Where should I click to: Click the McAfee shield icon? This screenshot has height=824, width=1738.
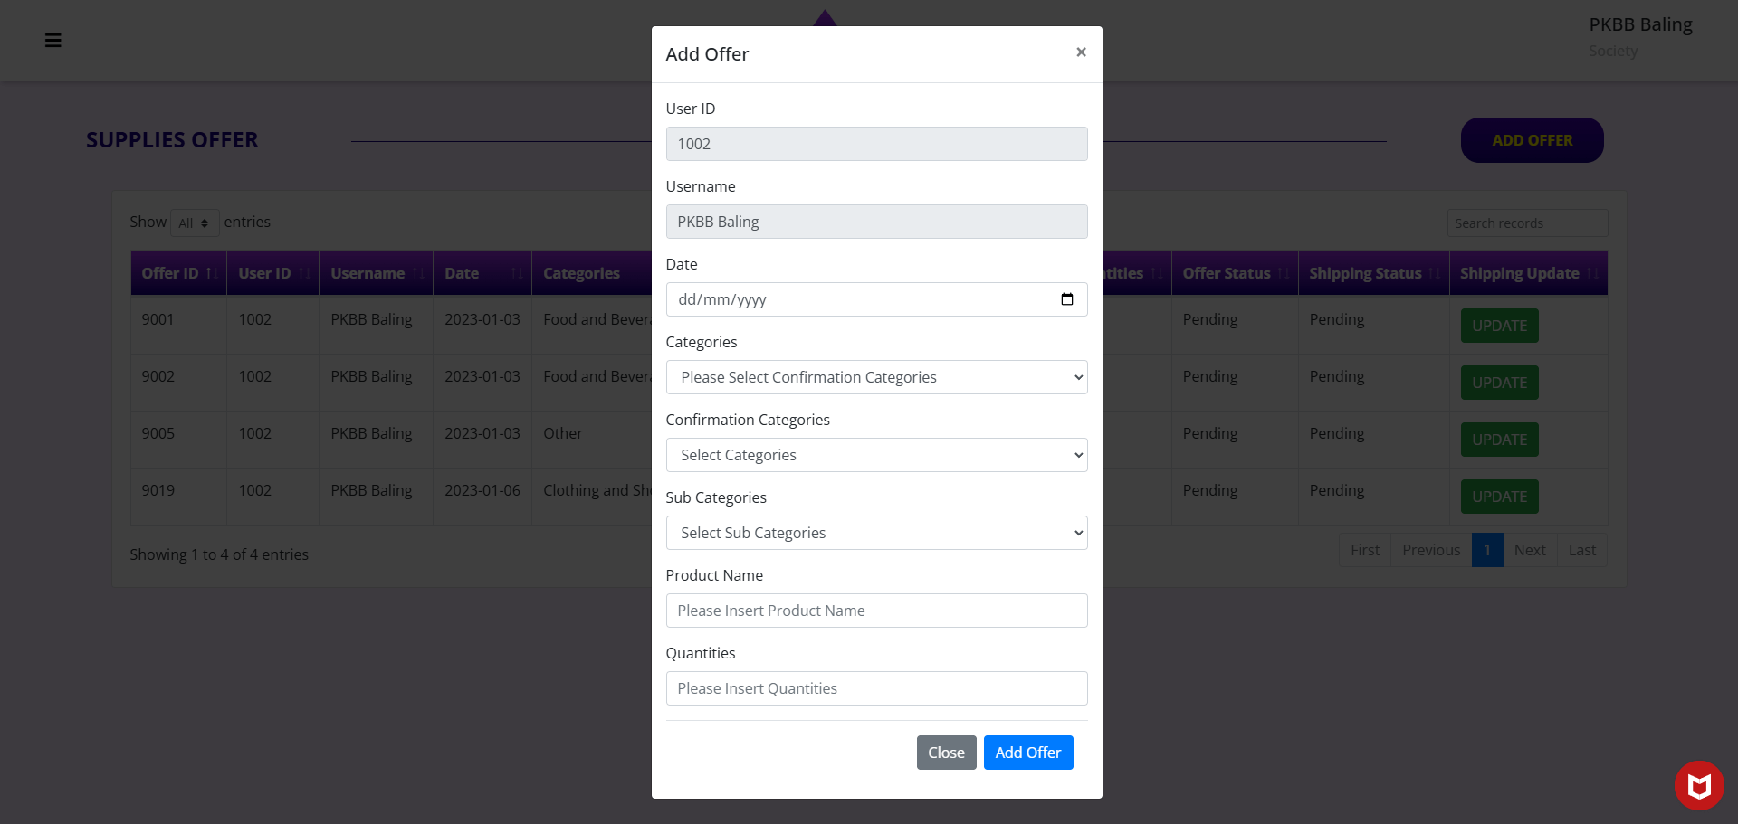[1698, 785]
